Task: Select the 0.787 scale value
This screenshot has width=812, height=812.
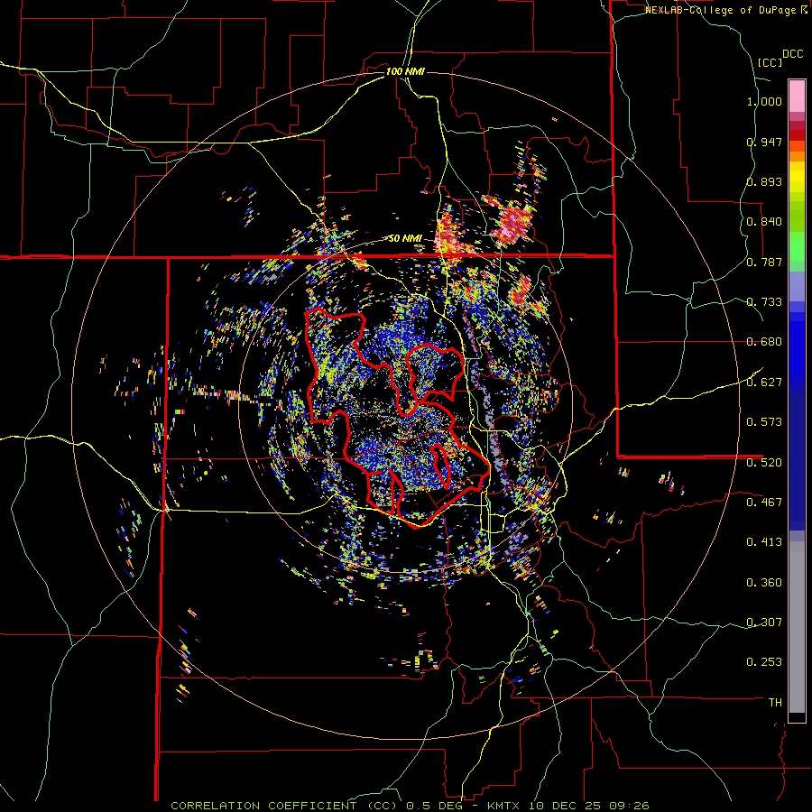Action: pyautogui.click(x=764, y=262)
